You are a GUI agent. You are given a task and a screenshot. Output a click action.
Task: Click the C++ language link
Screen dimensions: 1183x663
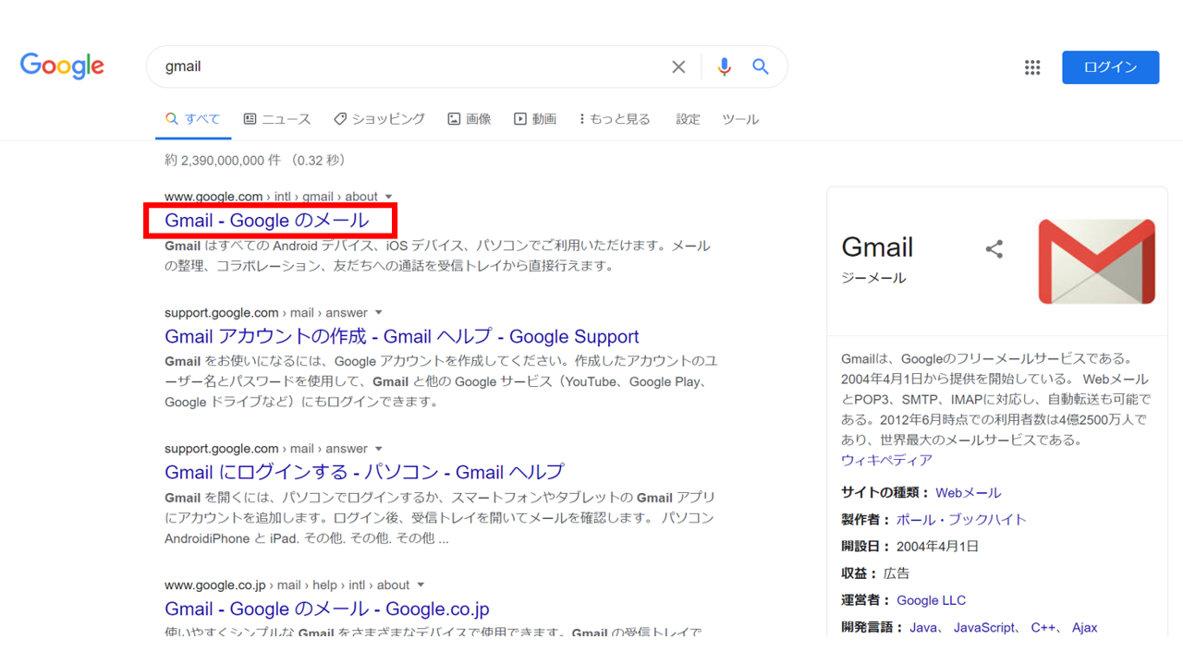[1043, 628]
